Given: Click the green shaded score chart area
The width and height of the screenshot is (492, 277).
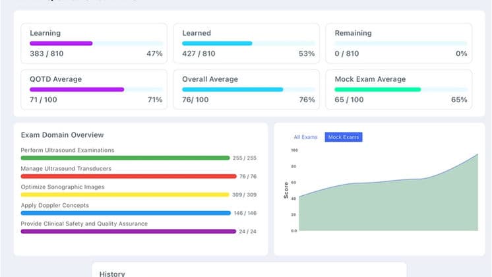Looking at the screenshot, I should [396, 208].
